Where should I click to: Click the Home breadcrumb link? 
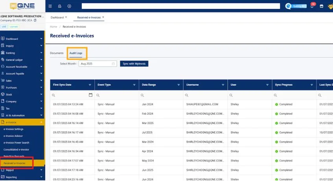point(53,27)
